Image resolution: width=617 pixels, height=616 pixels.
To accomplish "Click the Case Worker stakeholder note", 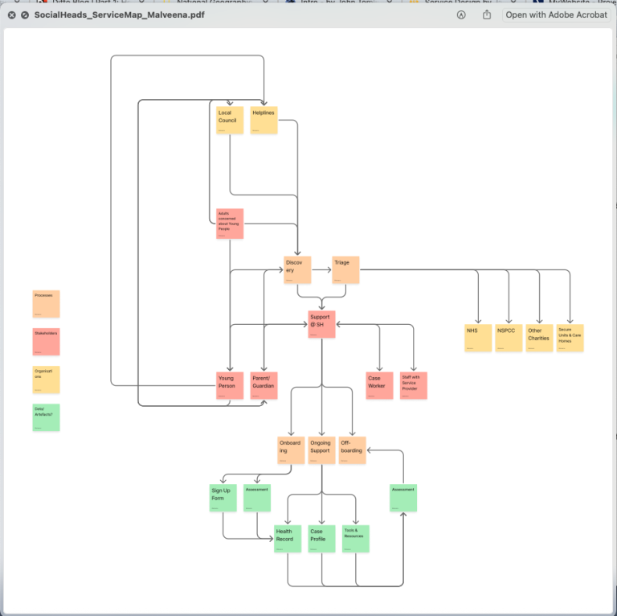I will [380, 385].
